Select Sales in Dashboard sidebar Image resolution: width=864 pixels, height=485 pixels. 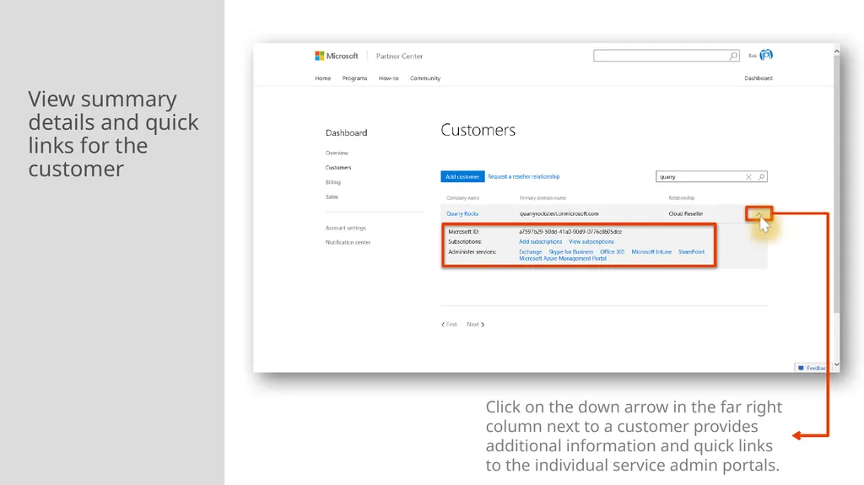(x=332, y=197)
